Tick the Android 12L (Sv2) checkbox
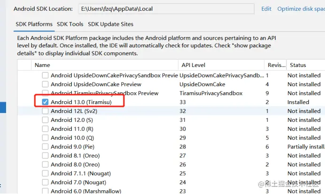The image size is (325, 194). pyautogui.click(x=45, y=111)
